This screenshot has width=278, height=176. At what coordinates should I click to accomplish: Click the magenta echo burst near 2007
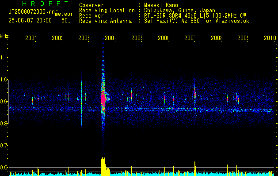tap(195, 93)
